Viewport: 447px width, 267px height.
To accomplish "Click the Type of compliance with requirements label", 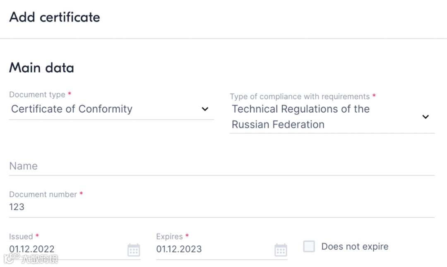I will click(300, 96).
